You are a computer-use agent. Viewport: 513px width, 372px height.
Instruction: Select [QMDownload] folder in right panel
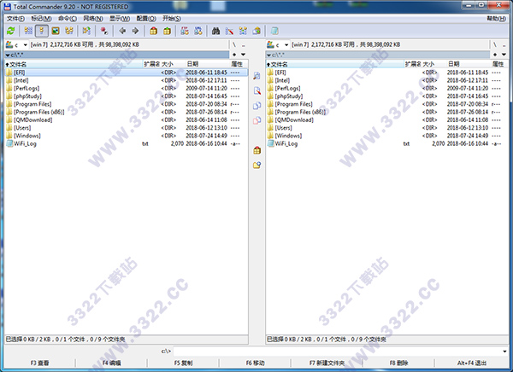pos(387,119)
